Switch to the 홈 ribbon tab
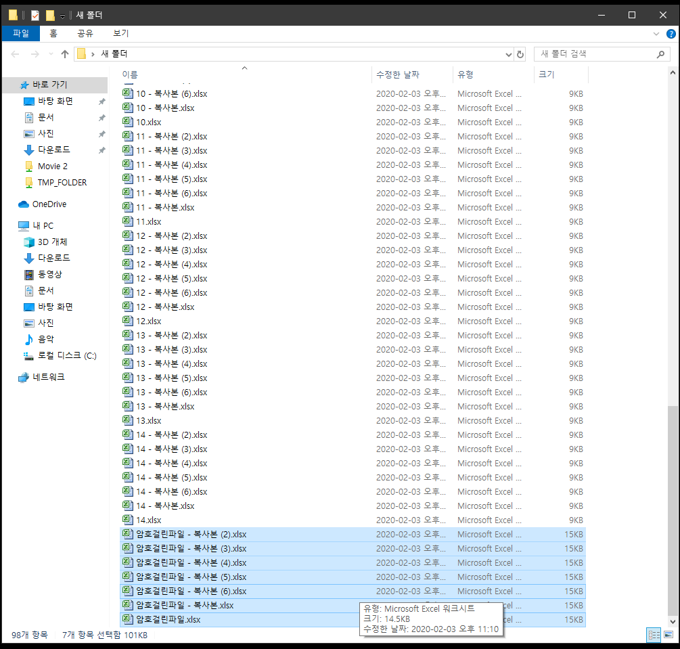 (53, 33)
